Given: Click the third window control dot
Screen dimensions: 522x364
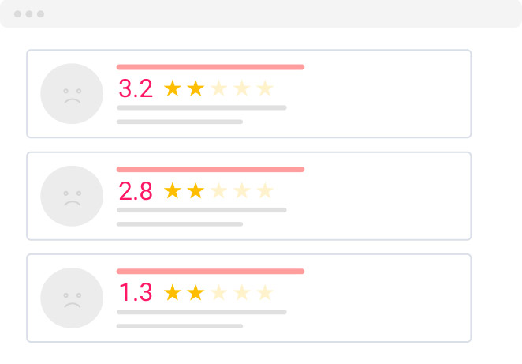Looking at the screenshot, I should pyautogui.click(x=40, y=14).
